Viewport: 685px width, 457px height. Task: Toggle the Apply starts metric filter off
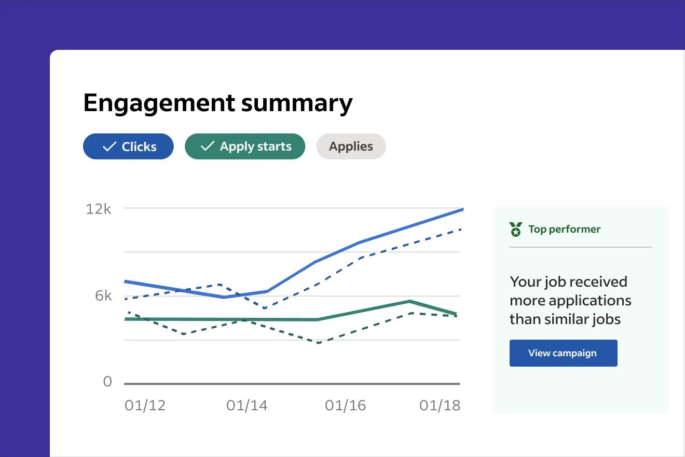click(244, 146)
